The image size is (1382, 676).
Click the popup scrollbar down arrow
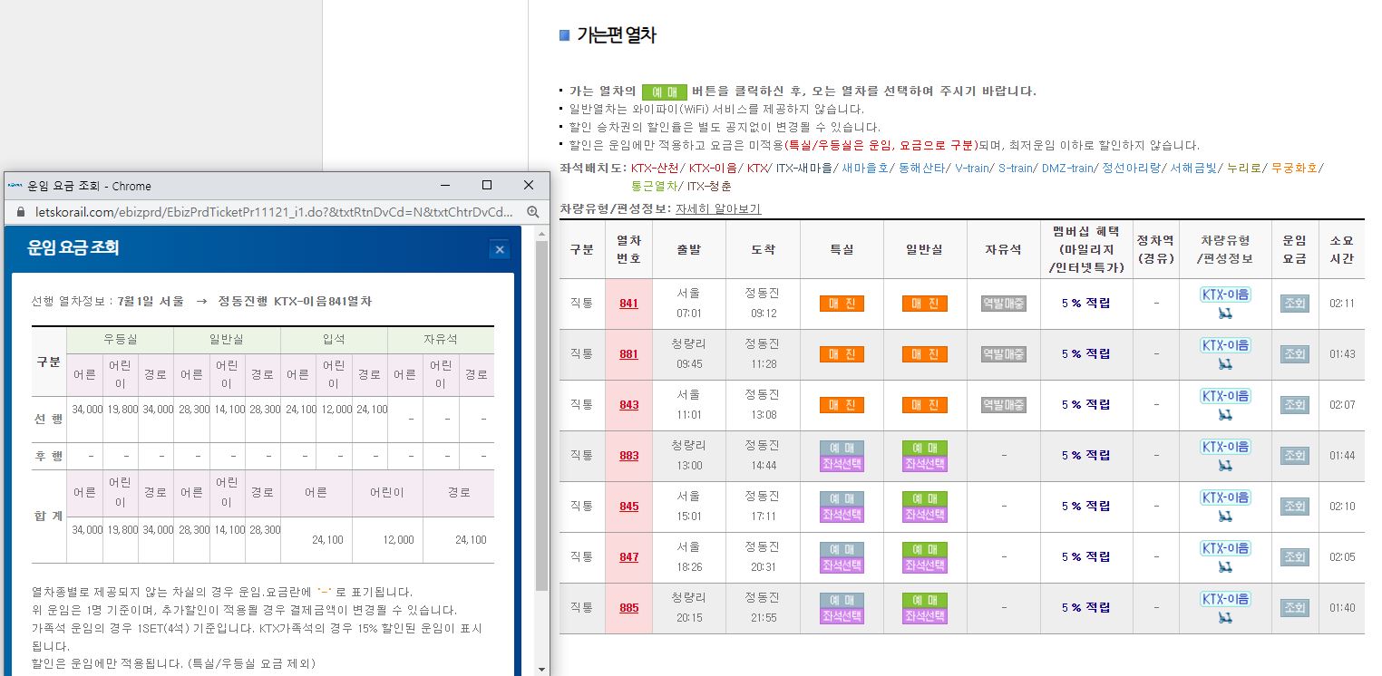542,669
